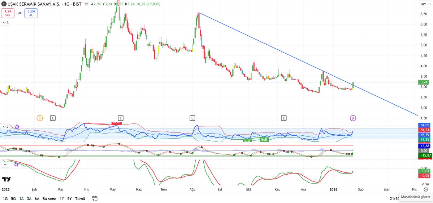Open the E earnings marker near November

tap(283, 118)
